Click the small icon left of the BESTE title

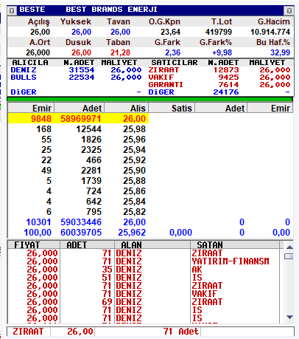click(x=12, y=10)
